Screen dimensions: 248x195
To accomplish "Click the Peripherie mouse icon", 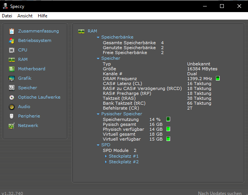I will coord(12,116).
